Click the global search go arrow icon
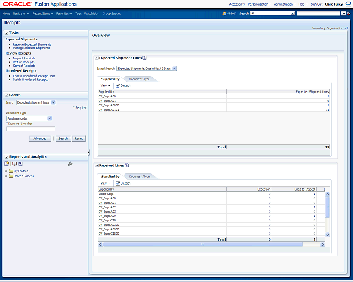The image size is (353, 282). point(344,13)
